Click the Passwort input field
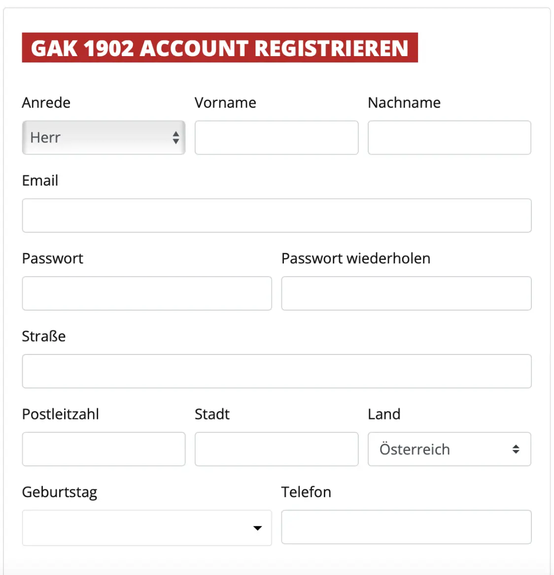The width and height of the screenshot is (554, 575). pos(147,293)
